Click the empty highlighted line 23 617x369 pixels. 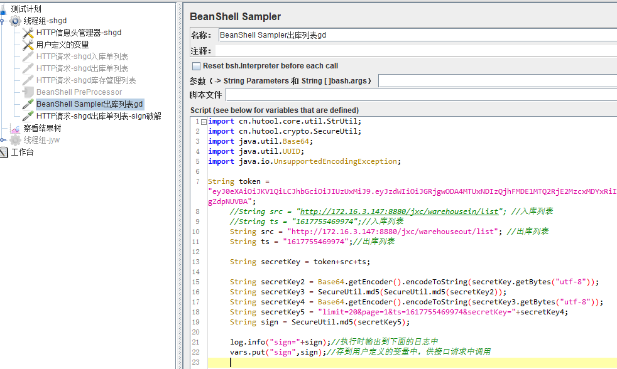tap(412, 362)
